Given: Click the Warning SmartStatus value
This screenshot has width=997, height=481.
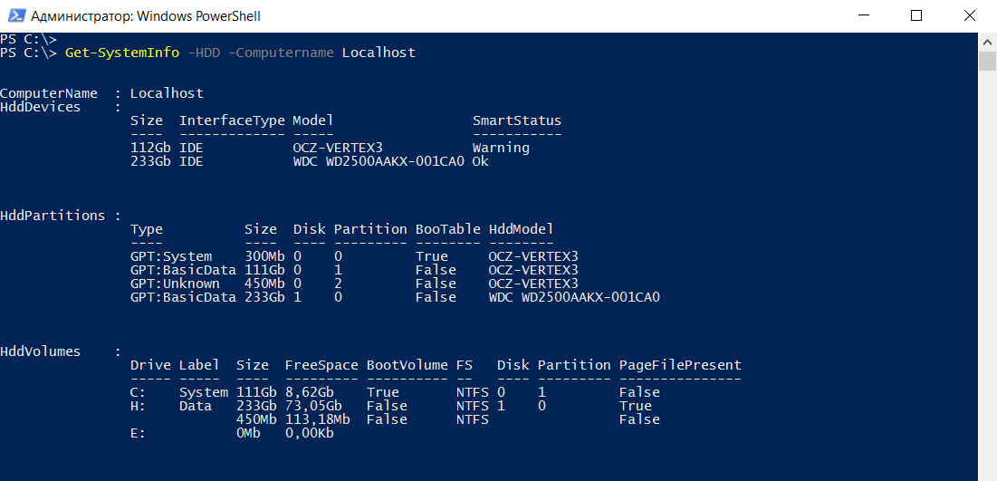Looking at the screenshot, I should pos(501,148).
